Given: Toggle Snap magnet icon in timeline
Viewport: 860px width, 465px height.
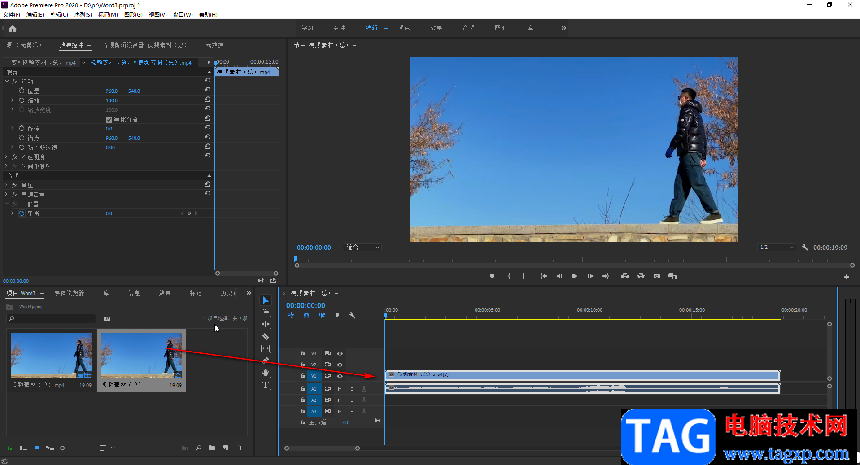Looking at the screenshot, I should (306, 315).
